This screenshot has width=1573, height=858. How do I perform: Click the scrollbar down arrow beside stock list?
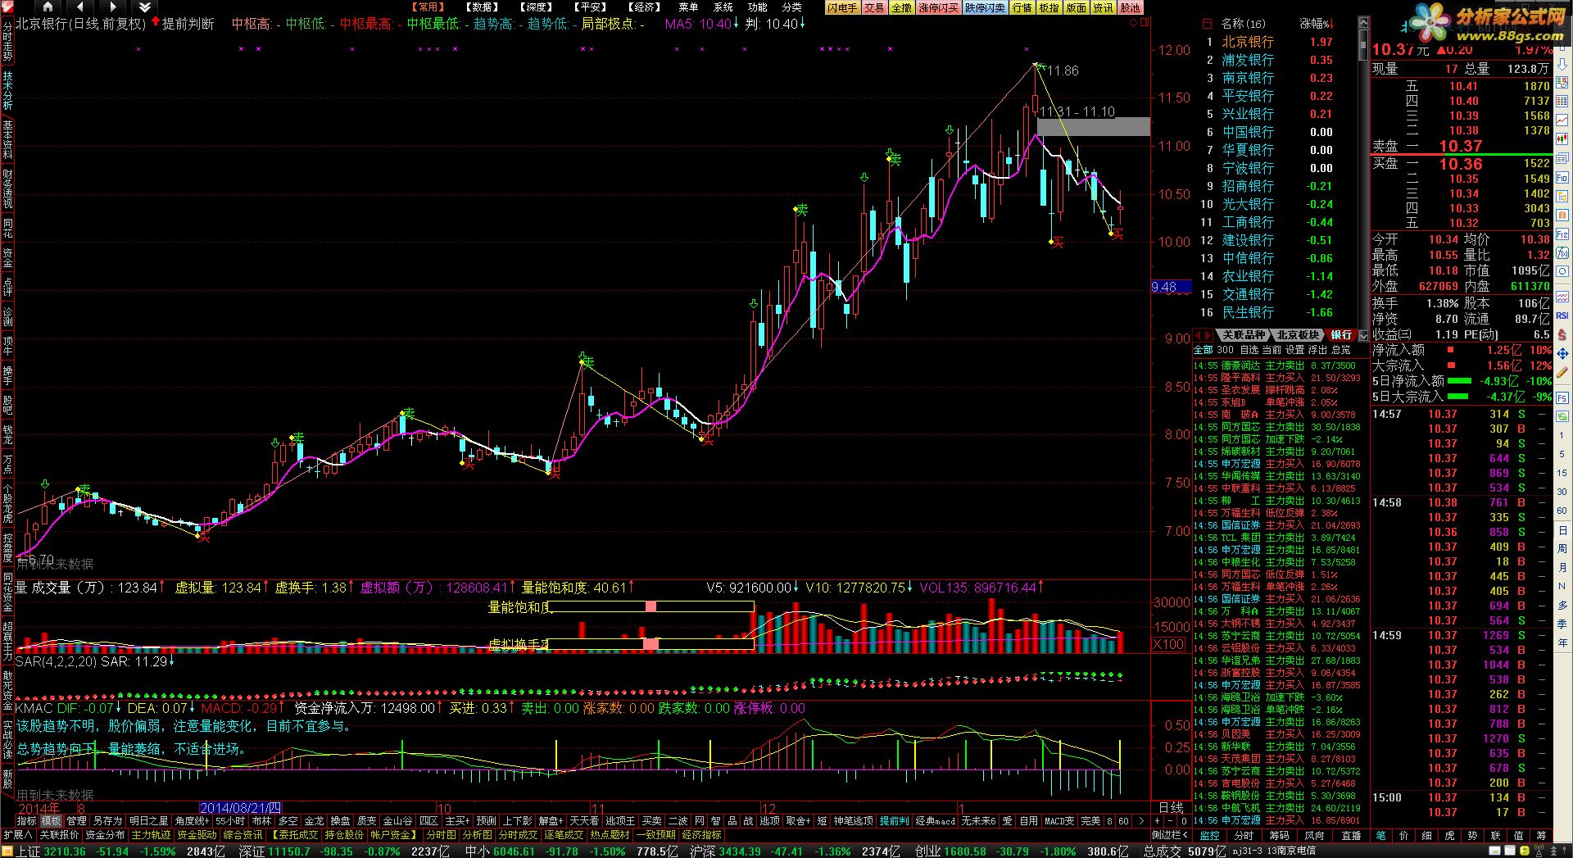1363,335
